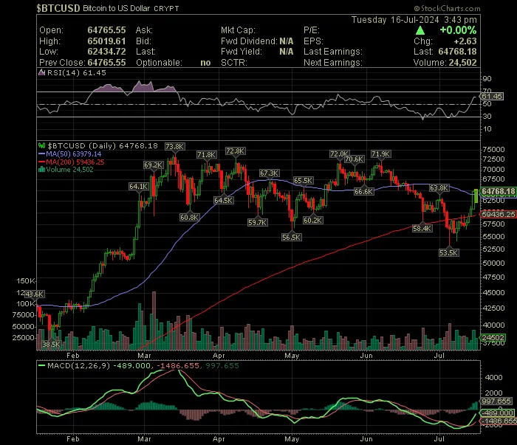Click the Optionable value no
The height and width of the screenshot is (445, 517).
[x=205, y=63]
